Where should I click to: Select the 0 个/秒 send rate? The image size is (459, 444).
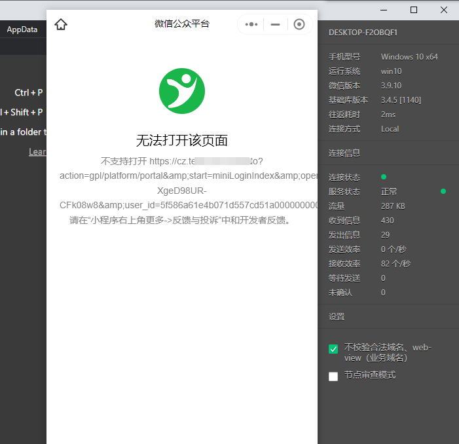click(394, 250)
